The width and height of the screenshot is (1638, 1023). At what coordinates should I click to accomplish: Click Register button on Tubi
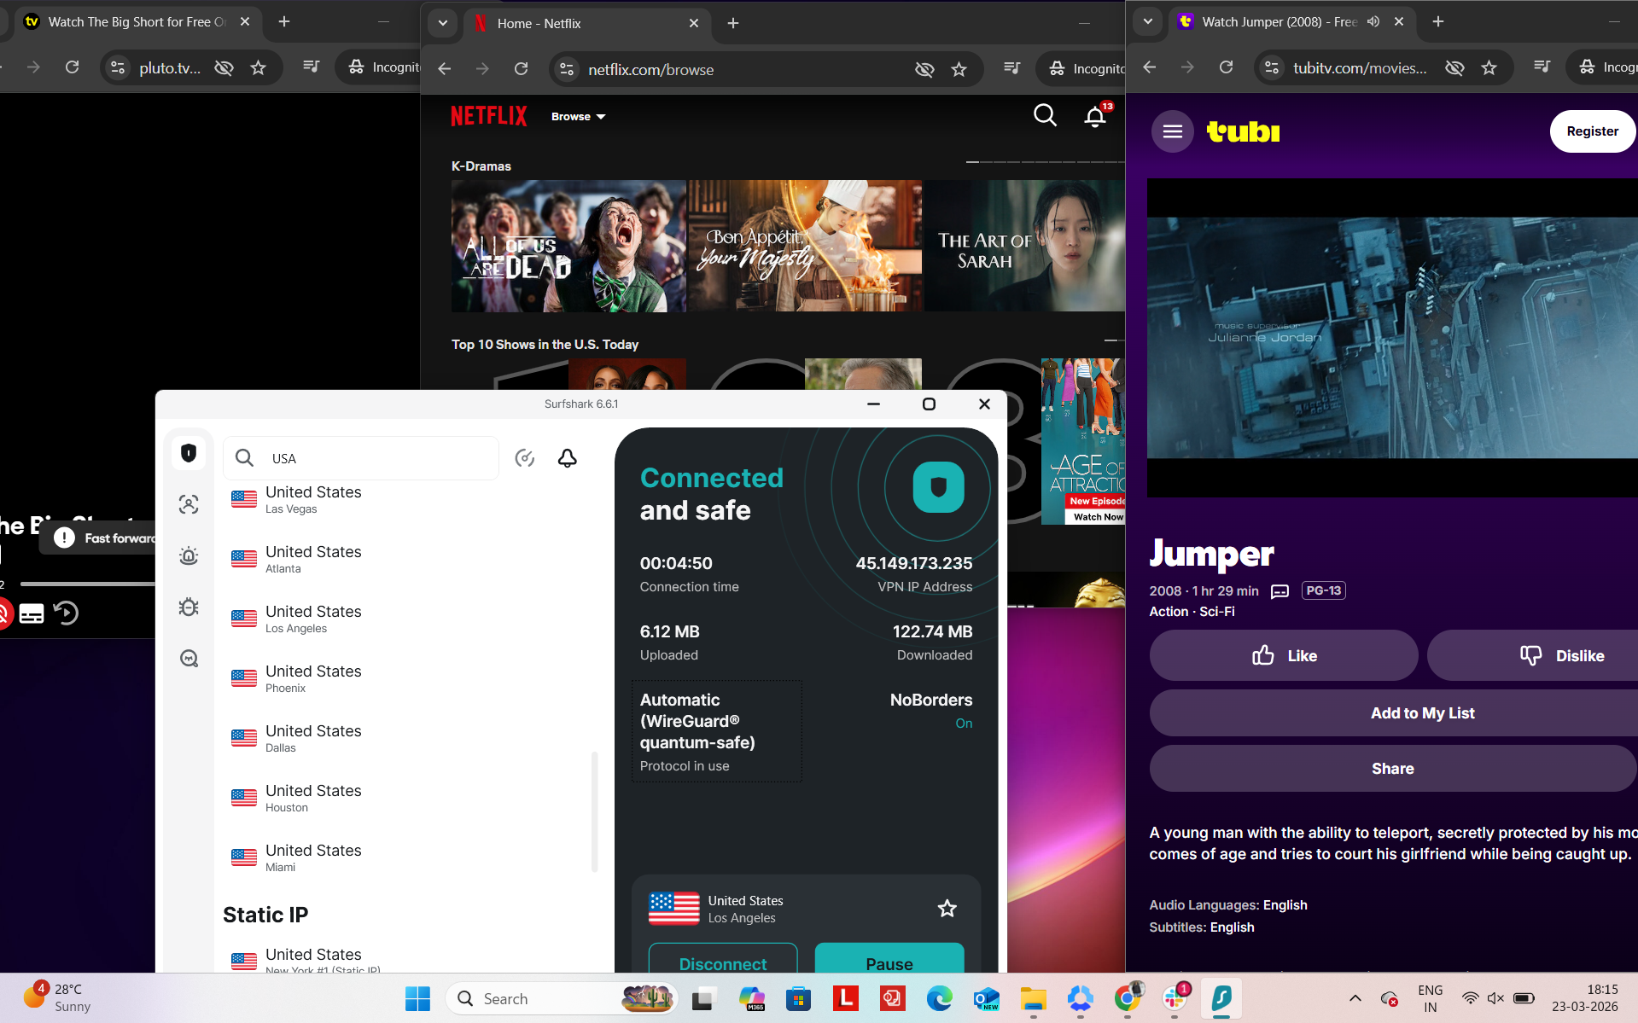tap(1592, 131)
